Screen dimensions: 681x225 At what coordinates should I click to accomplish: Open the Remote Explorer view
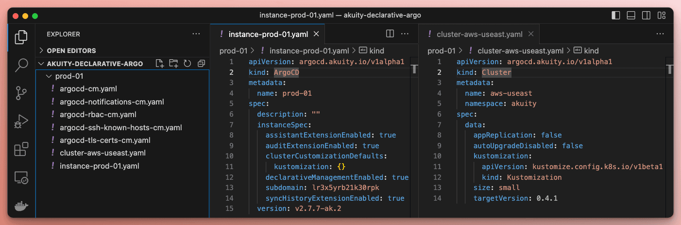21,177
